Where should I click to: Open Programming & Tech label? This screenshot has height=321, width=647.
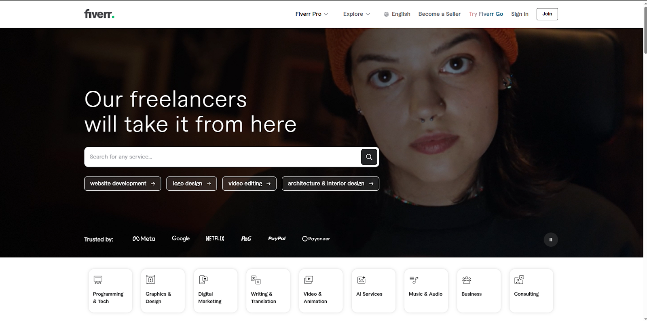point(108,298)
